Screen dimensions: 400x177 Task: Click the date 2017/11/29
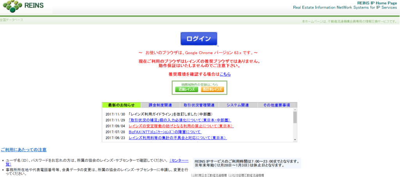(x=115, y=120)
